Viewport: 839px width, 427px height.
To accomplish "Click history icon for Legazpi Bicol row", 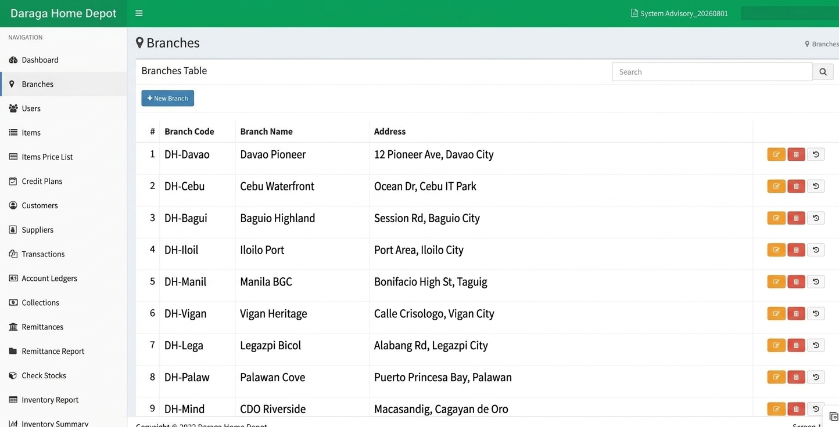I will point(816,345).
